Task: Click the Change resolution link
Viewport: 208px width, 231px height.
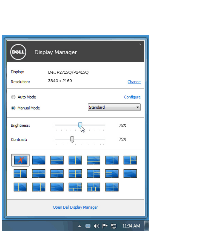Action: tap(134, 82)
